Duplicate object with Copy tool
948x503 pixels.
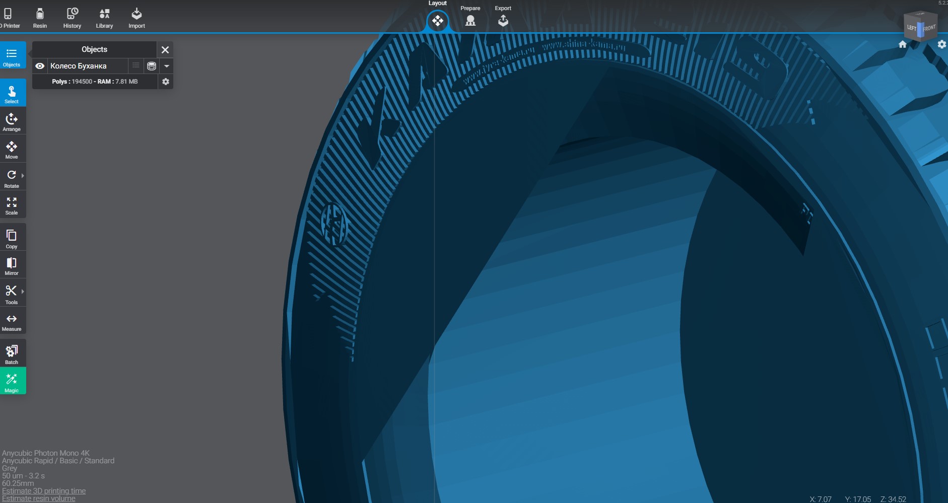pyautogui.click(x=12, y=239)
